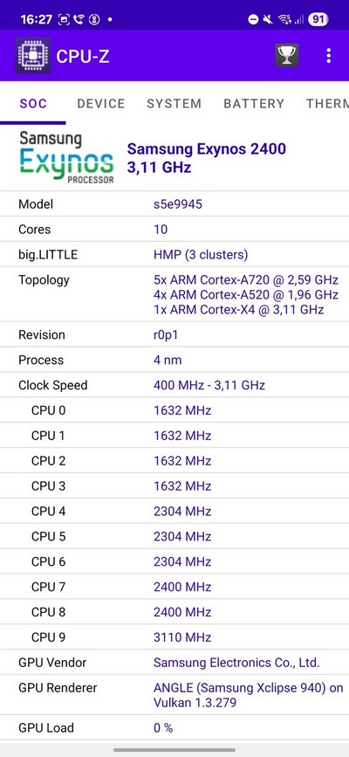Tap the Samsung Exynos processor logo
Image resolution: width=349 pixels, height=757 pixels.
[x=66, y=158]
